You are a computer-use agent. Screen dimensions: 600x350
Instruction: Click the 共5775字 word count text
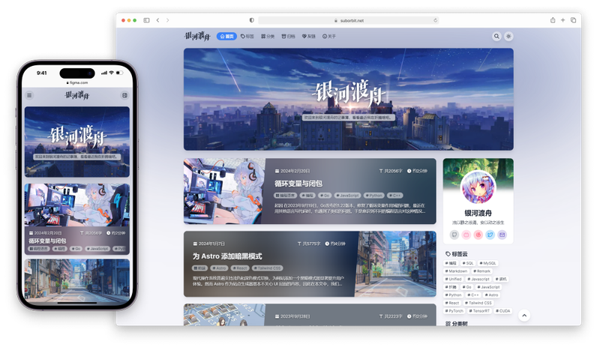pos(309,244)
